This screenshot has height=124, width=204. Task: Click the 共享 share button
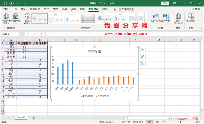(x=196, y=9)
